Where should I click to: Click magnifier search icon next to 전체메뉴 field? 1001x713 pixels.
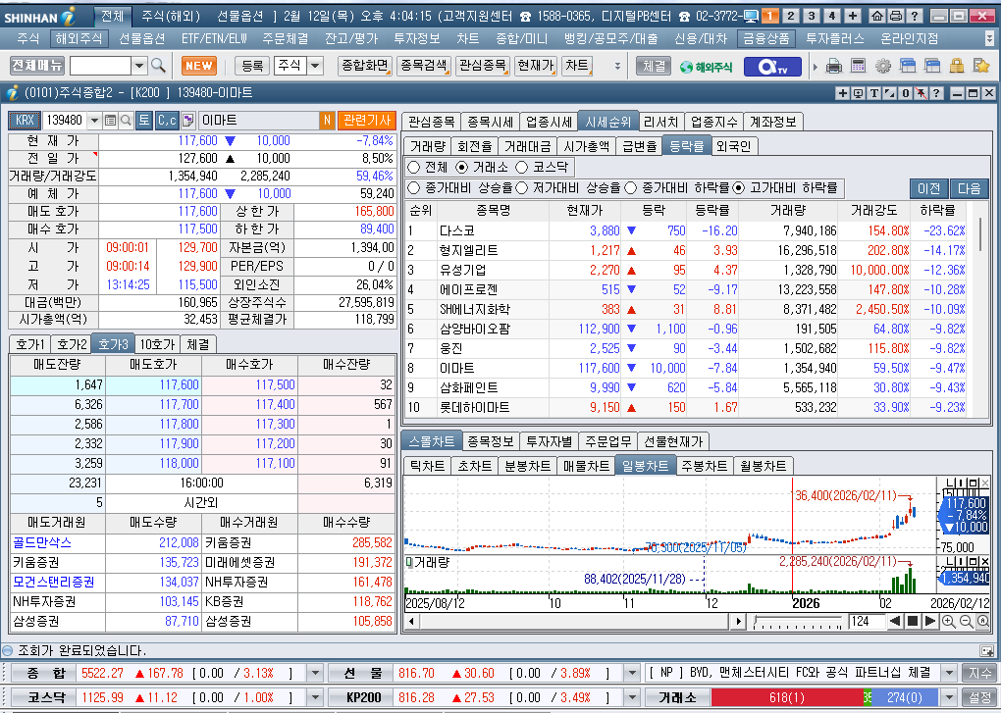[x=158, y=65]
